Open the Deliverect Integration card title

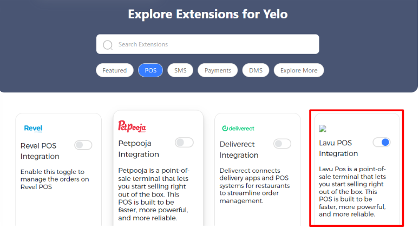click(239, 150)
